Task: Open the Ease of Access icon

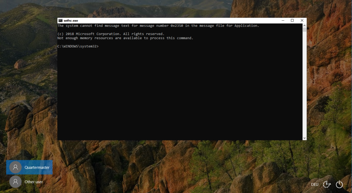Action: [x=327, y=184]
